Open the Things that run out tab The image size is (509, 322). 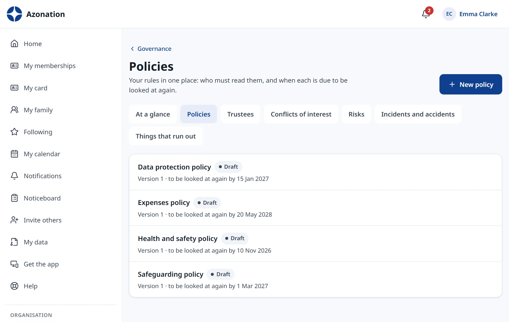point(166,136)
